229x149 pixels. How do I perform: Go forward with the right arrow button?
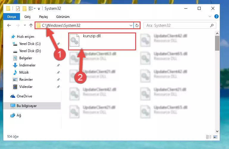point(18,25)
